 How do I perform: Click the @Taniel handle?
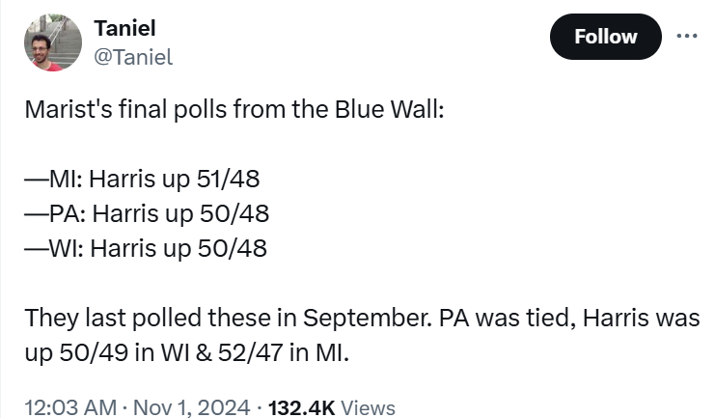pos(133,57)
